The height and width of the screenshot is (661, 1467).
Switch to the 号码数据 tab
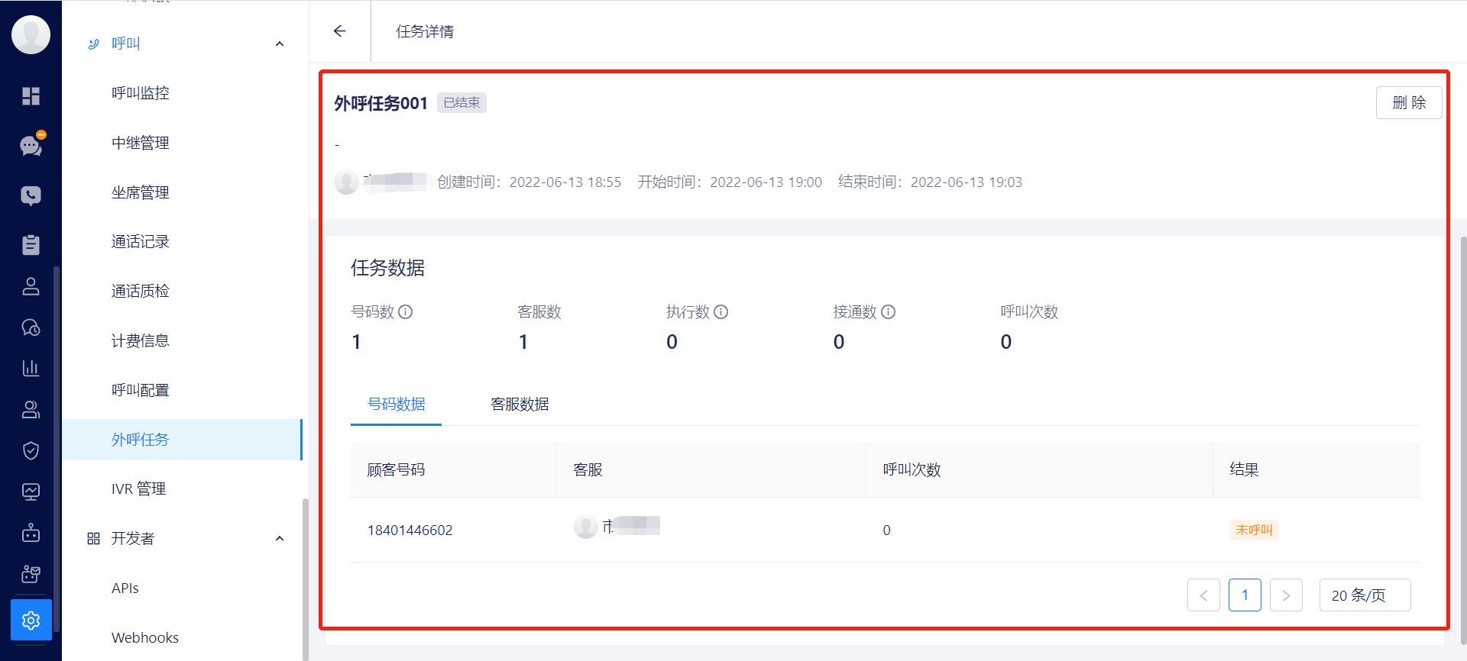point(396,404)
